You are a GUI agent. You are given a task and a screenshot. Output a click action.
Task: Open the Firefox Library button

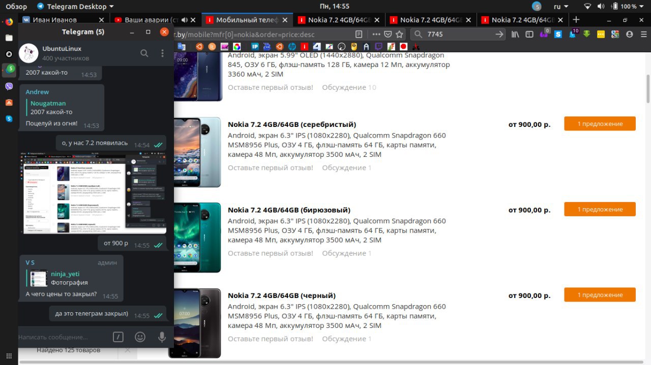click(x=515, y=35)
